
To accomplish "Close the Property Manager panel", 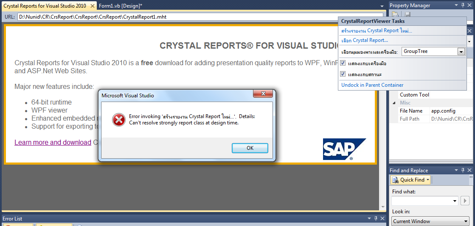I will click(x=470, y=6).
